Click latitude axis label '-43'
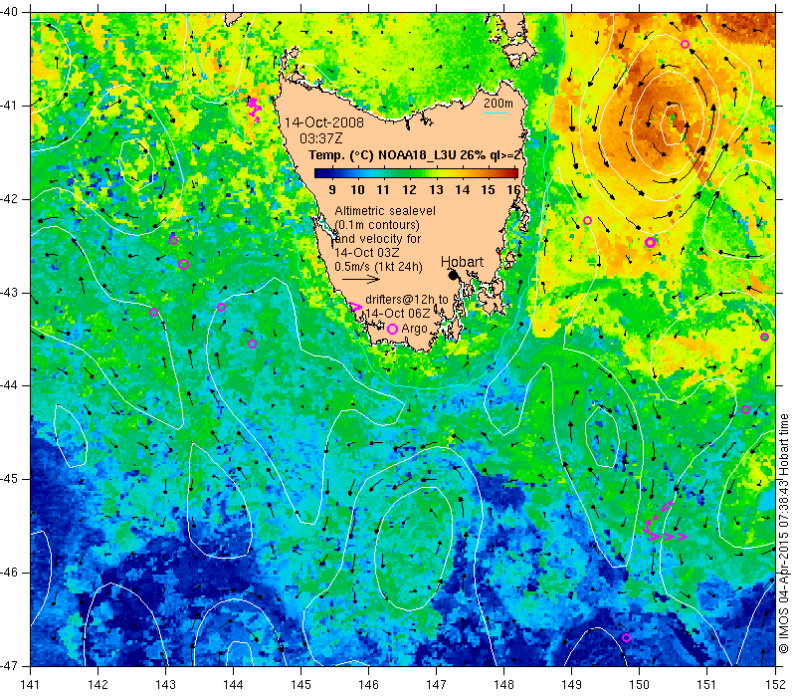The height and width of the screenshot is (697, 796). click(x=9, y=293)
